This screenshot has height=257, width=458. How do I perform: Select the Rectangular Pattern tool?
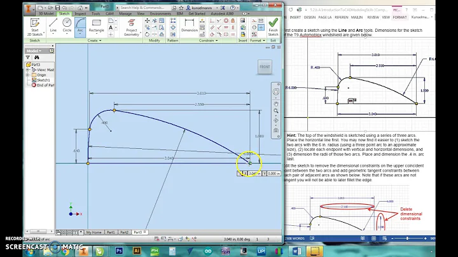point(173,21)
